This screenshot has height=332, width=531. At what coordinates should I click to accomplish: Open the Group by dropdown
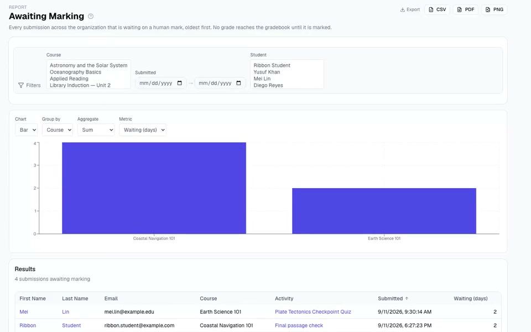pos(57,129)
